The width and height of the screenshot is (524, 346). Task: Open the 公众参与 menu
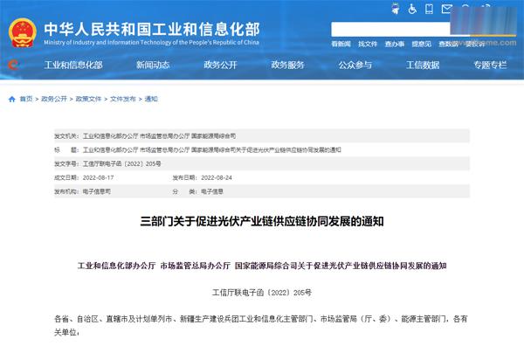click(355, 65)
